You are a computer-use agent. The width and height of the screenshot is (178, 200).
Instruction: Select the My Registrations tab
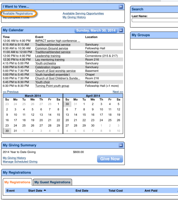coord(17,182)
